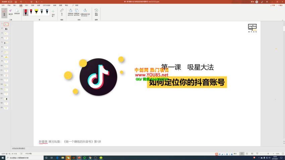Click the ribbon search box
Viewport: 285px width, 160px height.
coord(75,5)
